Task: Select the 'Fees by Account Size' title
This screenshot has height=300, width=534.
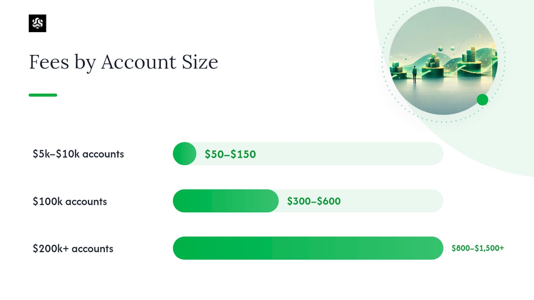Action: click(x=123, y=62)
